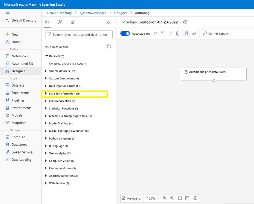This screenshot has width=254, height=204.
Task: Go back to Default Directory in sidebar
Action: tap(21, 20)
